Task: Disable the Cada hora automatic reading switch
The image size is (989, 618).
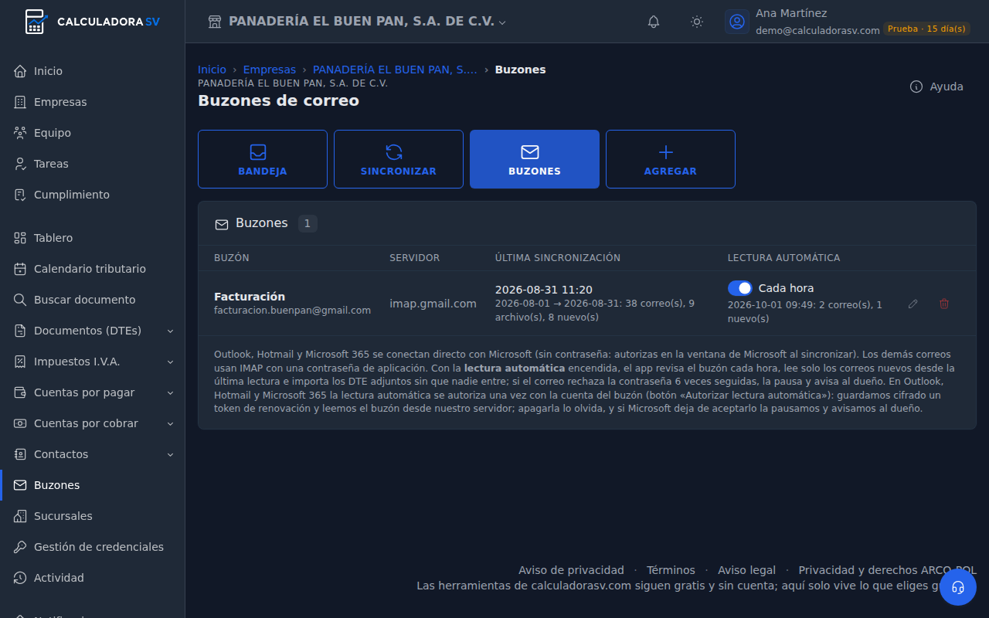Action: pos(740,288)
